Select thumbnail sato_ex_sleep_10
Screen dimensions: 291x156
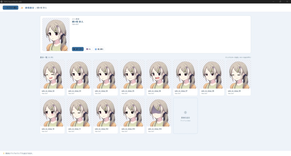[52, 112]
